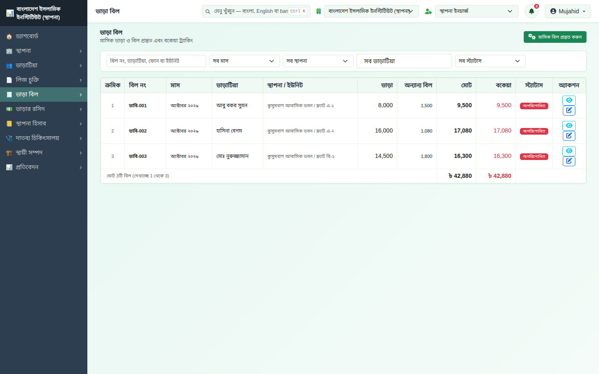Viewport: 599px width, 374px height.
Task: Edit bill ভাবি-002 with pencil icon
Action: click(x=569, y=136)
